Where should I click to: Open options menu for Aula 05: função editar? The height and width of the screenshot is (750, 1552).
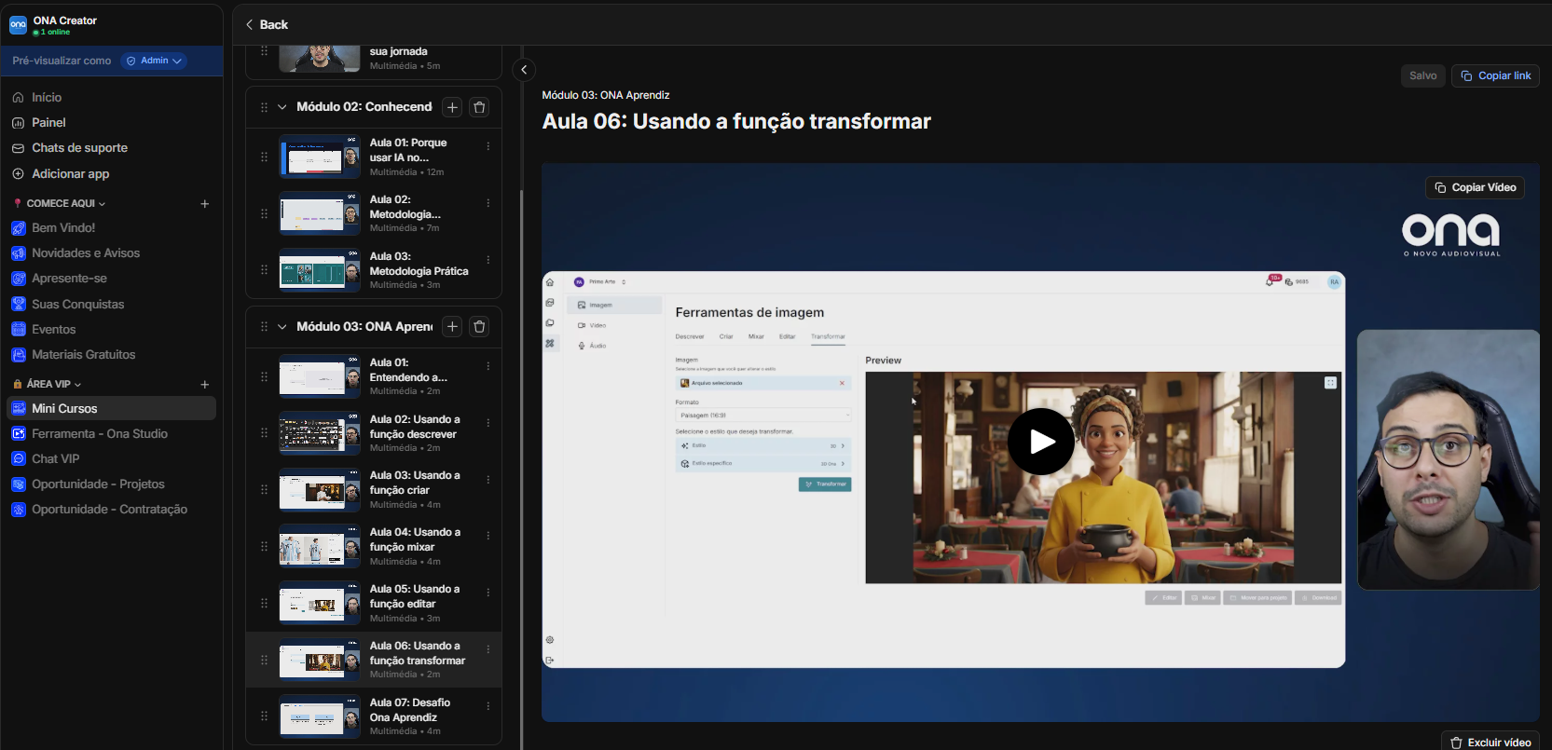coord(488,593)
